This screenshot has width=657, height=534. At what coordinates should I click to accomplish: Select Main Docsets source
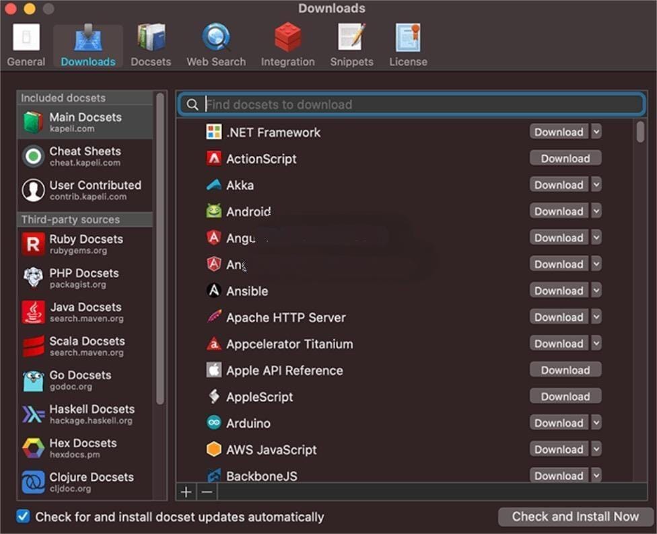click(85, 122)
